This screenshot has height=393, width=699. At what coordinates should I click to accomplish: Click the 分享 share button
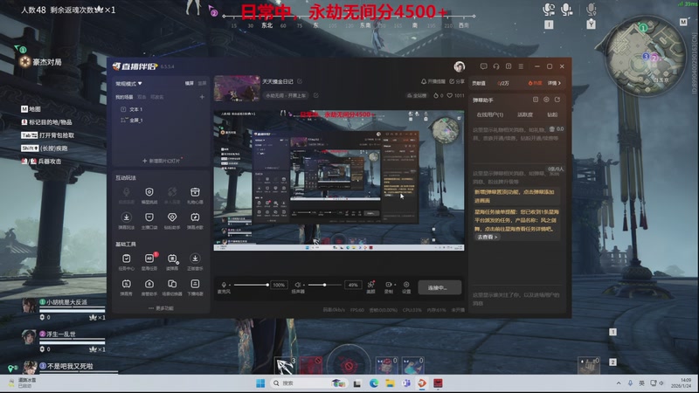pos(457,81)
